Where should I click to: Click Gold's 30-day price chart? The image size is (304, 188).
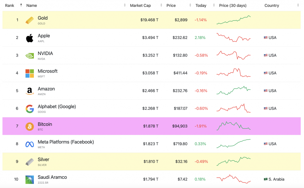(x=234, y=20)
